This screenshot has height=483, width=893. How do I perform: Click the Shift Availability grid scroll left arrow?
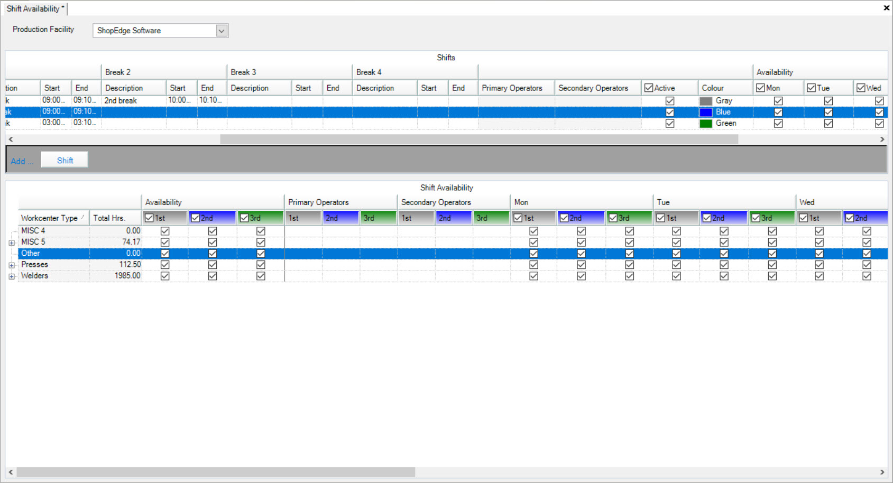(11, 472)
